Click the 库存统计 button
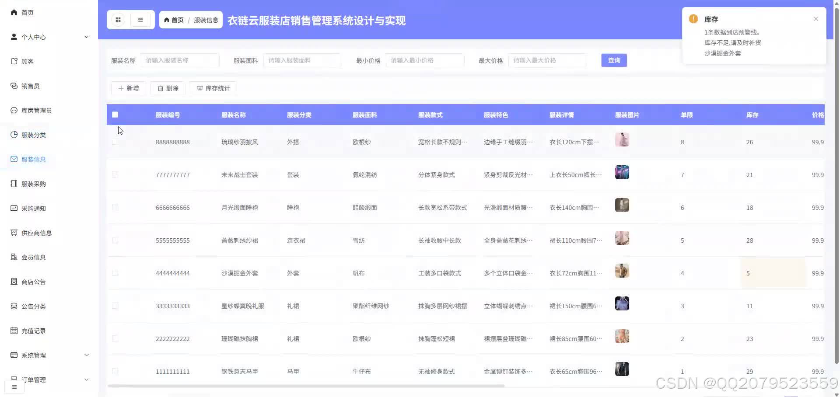The image size is (840, 397). [x=213, y=88]
